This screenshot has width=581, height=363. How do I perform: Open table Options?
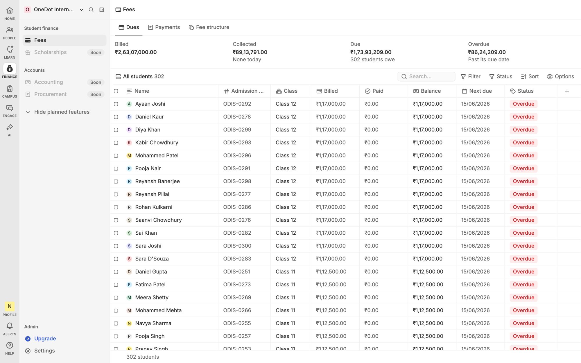point(561,76)
